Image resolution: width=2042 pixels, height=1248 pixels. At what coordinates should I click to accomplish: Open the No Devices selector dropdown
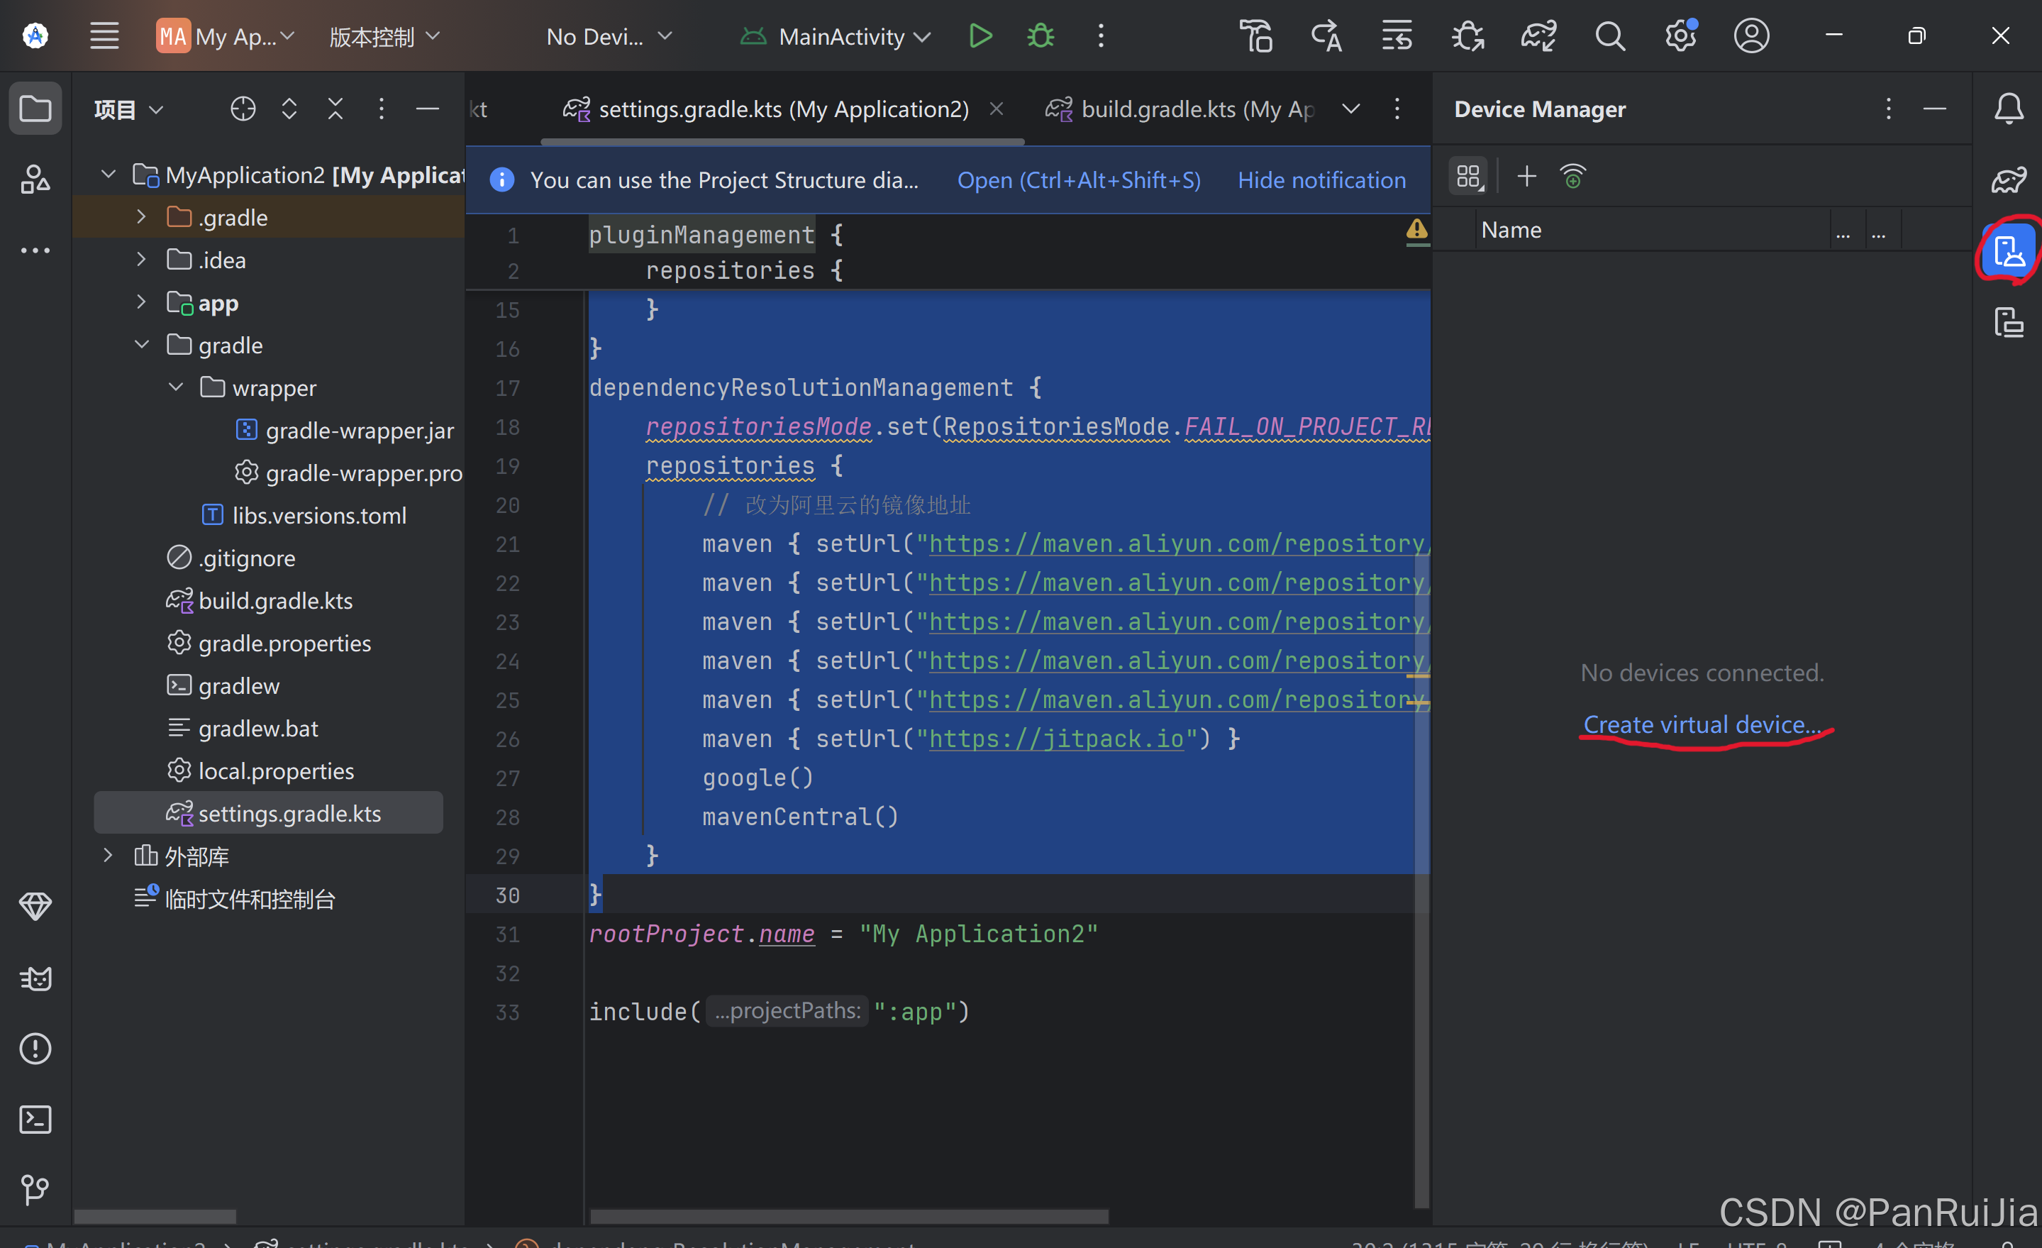click(x=609, y=35)
